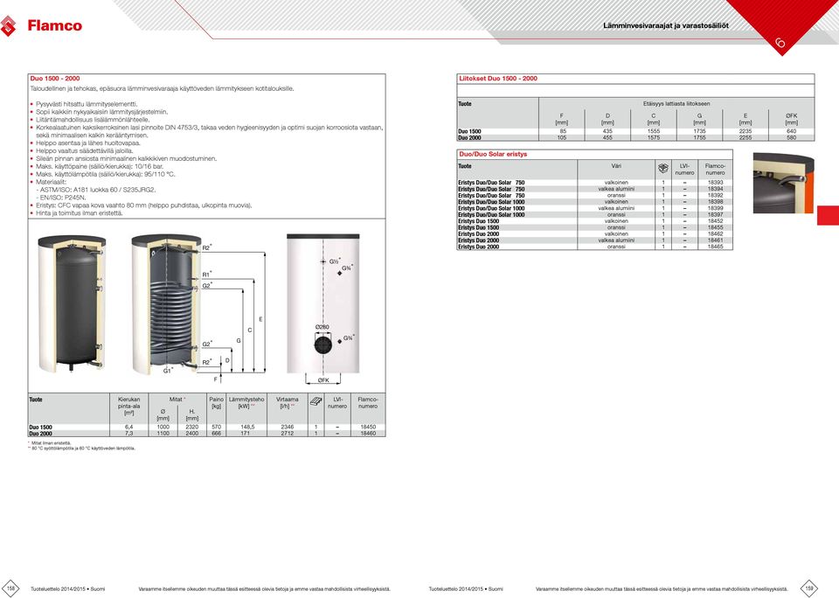Click the Flamco diamond logo icon
The image size is (839, 598).
[8, 25]
